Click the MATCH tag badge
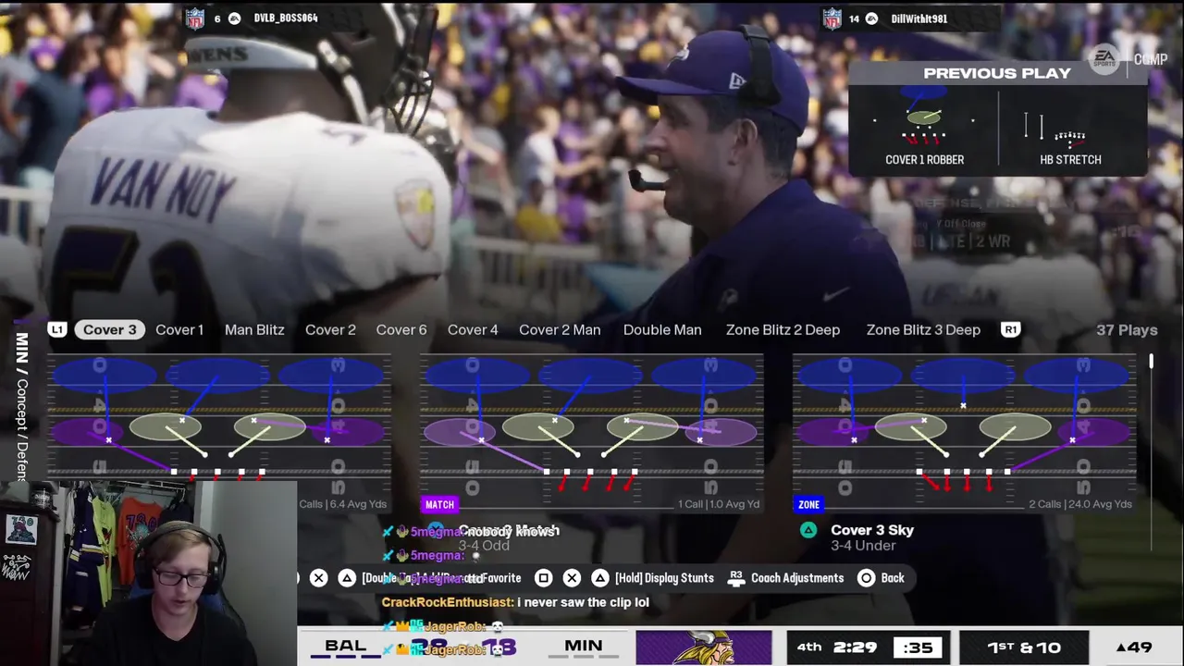 pyautogui.click(x=439, y=504)
